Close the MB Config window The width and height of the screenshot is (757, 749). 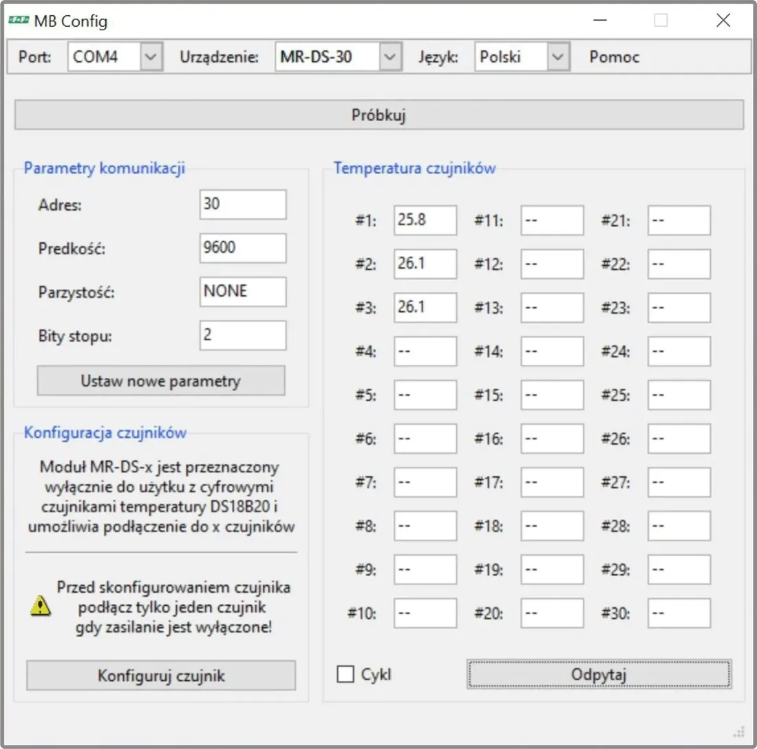(723, 20)
